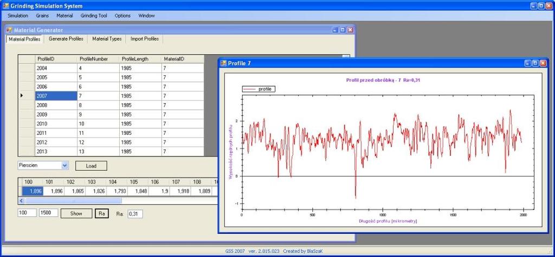
Task: Click the Material Generator window icon
Action: pyautogui.click(x=9, y=30)
